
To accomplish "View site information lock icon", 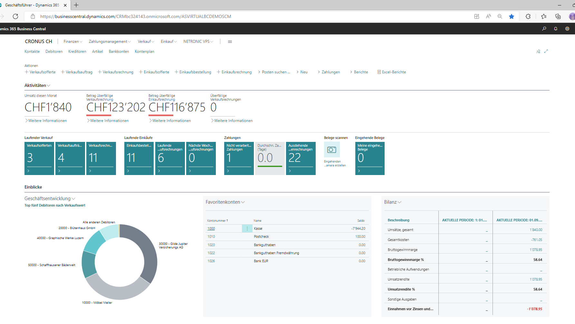I will (33, 16).
